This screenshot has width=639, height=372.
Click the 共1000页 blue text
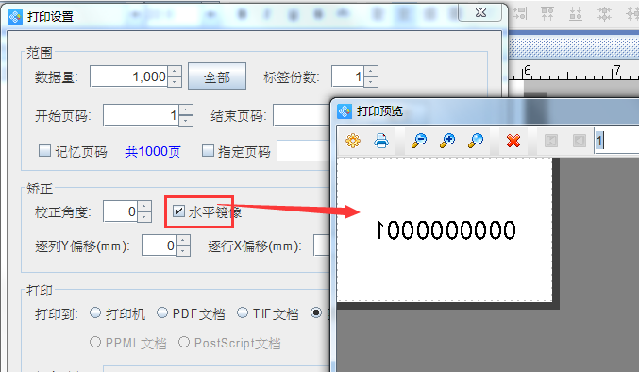click(152, 151)
